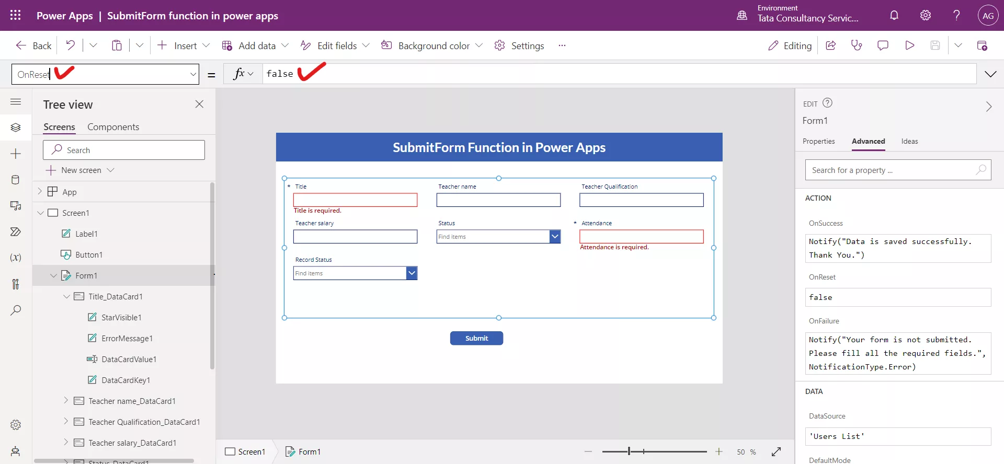
Task: Click the Paste clipboard icon
Action: (x=117, y=45)
